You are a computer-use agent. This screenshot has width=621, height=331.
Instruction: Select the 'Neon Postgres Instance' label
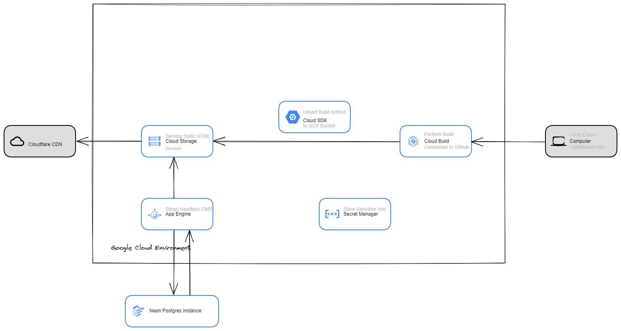(175, 311)
